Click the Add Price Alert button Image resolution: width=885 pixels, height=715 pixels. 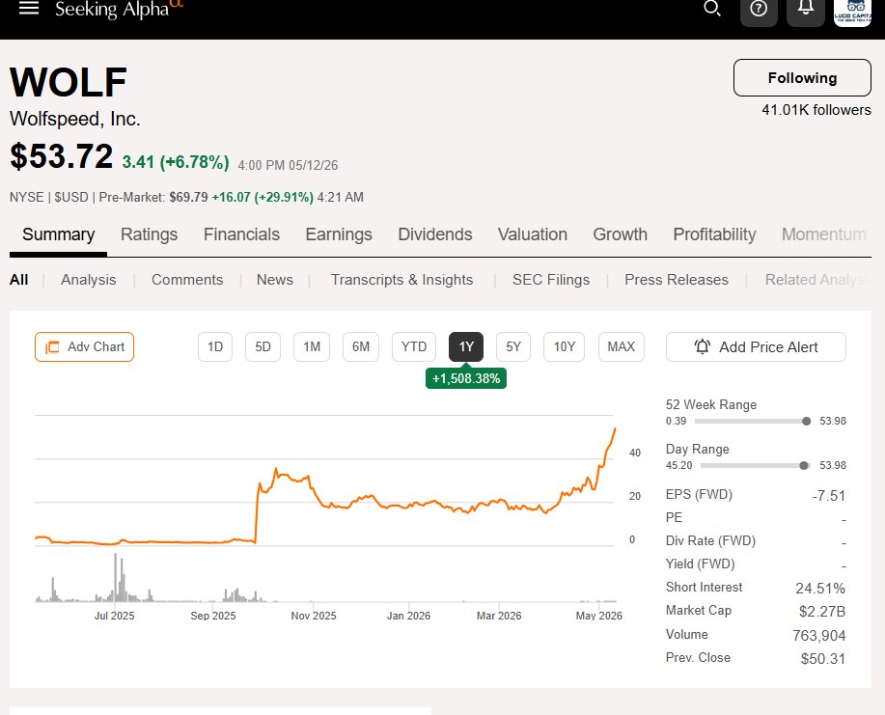[x=756, y=346]
